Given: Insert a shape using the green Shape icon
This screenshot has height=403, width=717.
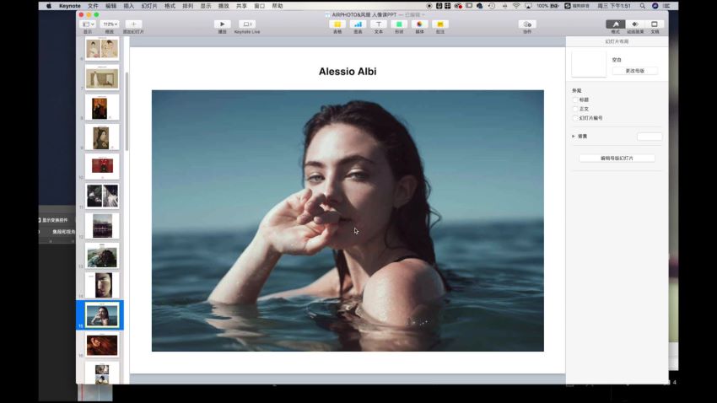Looking at the screenshot, I should click(399, 24).
